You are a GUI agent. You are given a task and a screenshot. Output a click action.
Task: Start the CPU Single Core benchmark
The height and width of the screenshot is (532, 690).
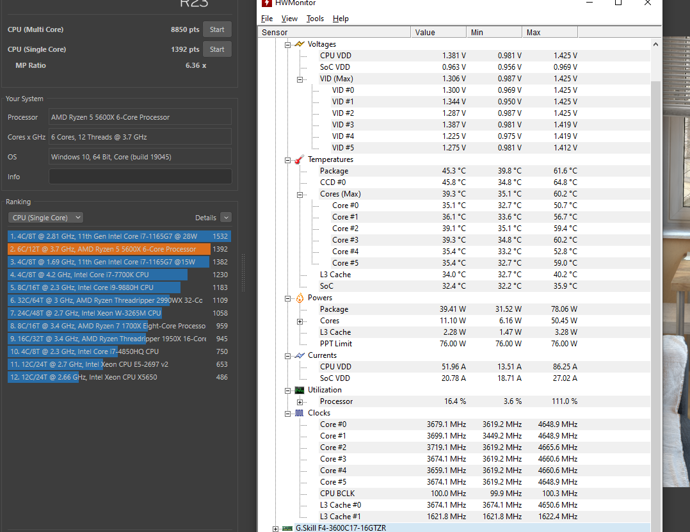[x=217, y=49]
